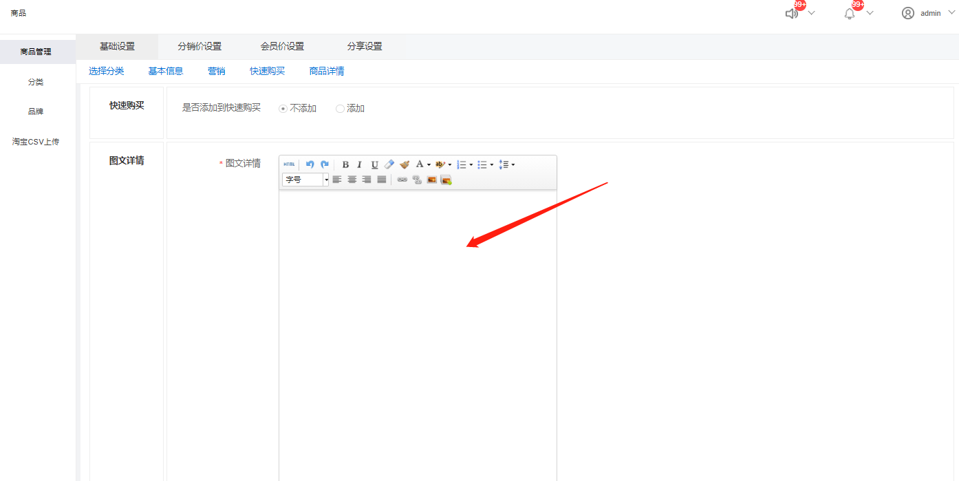Insert an ordered numbered list

(x=462, y=164)
